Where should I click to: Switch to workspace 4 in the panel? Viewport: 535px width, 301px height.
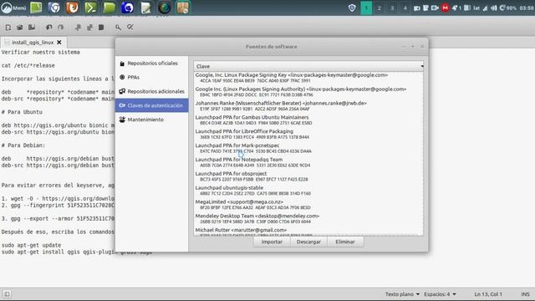point(405,8)
